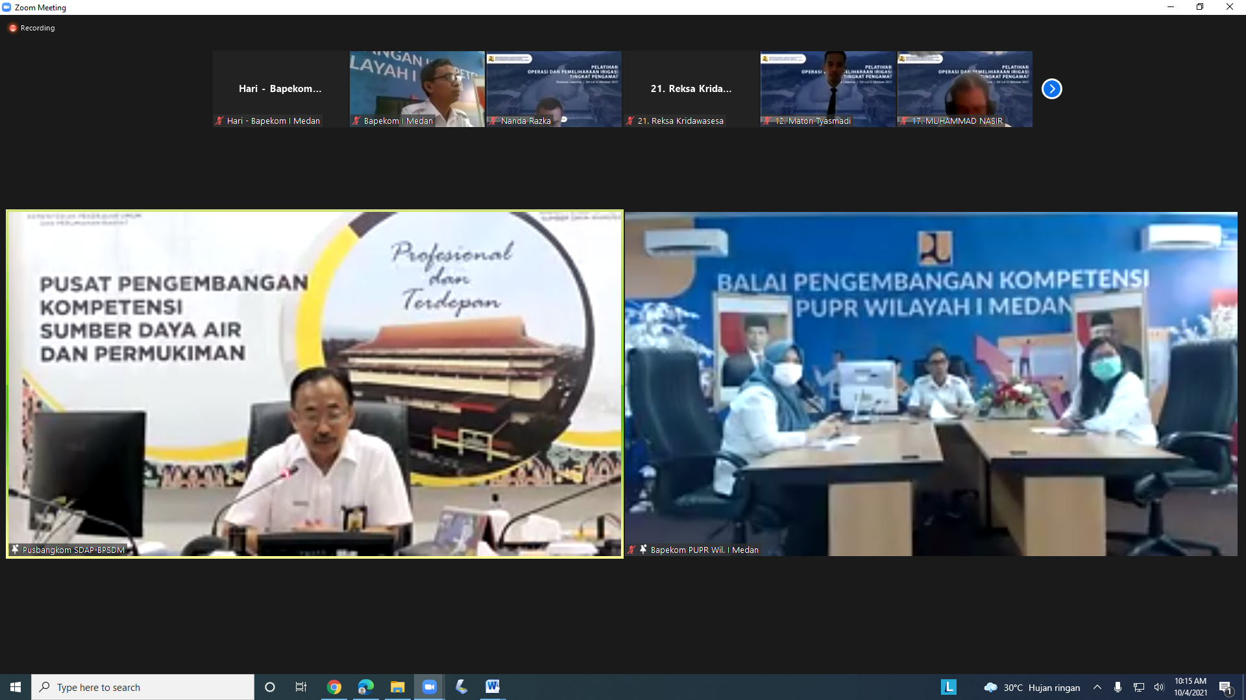Select Nanda Razka video thumbnail
Viewport: 1246px width, 700px height.
tap(554, 89)
